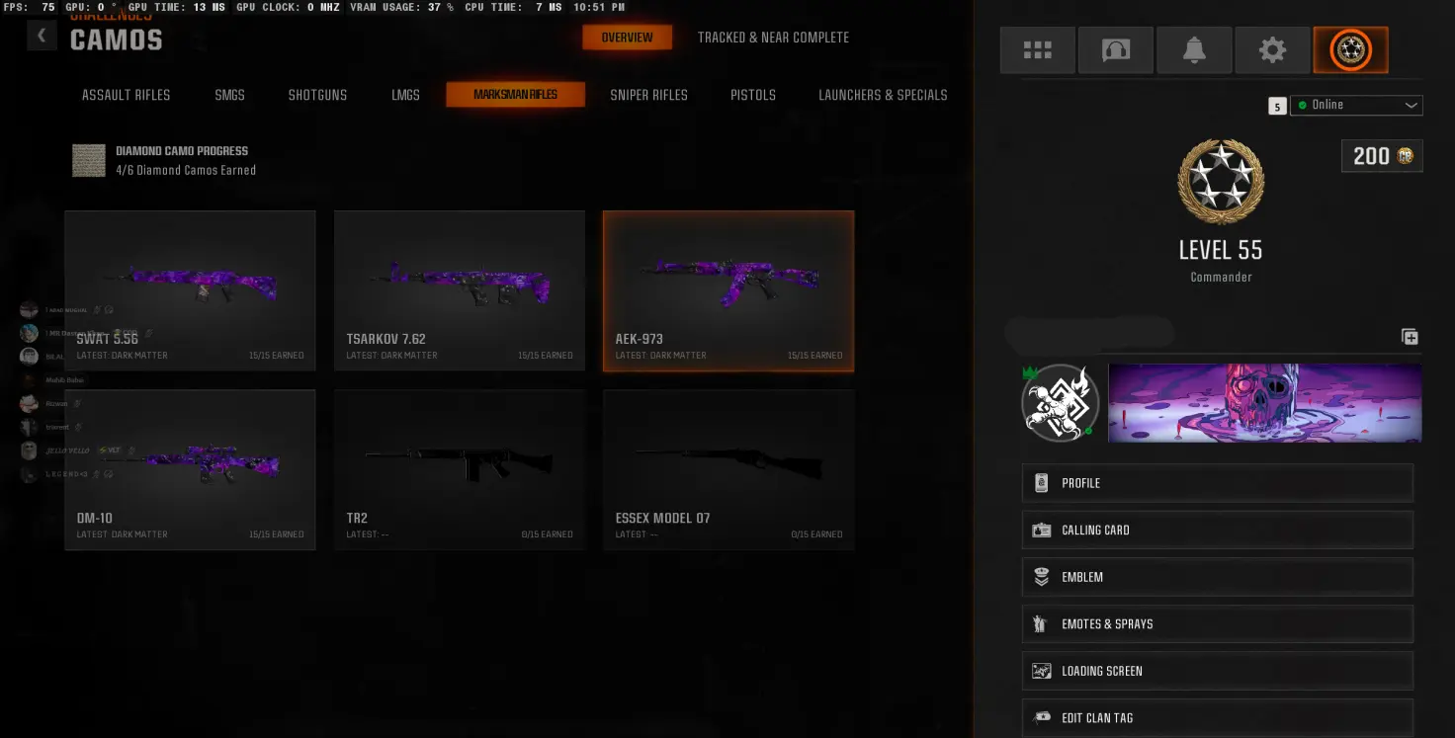Switch to the Sniper Rifles tab
Screen dimensions: 1455x738
[x=648, y=95]
